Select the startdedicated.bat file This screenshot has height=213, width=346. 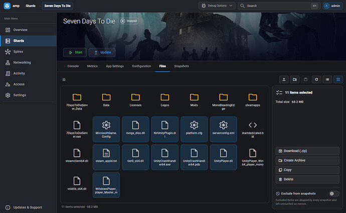[253, 129]
